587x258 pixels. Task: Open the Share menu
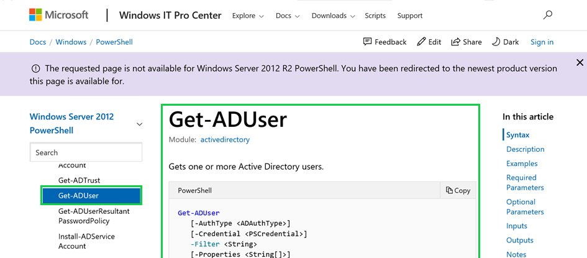pos(466,42)
